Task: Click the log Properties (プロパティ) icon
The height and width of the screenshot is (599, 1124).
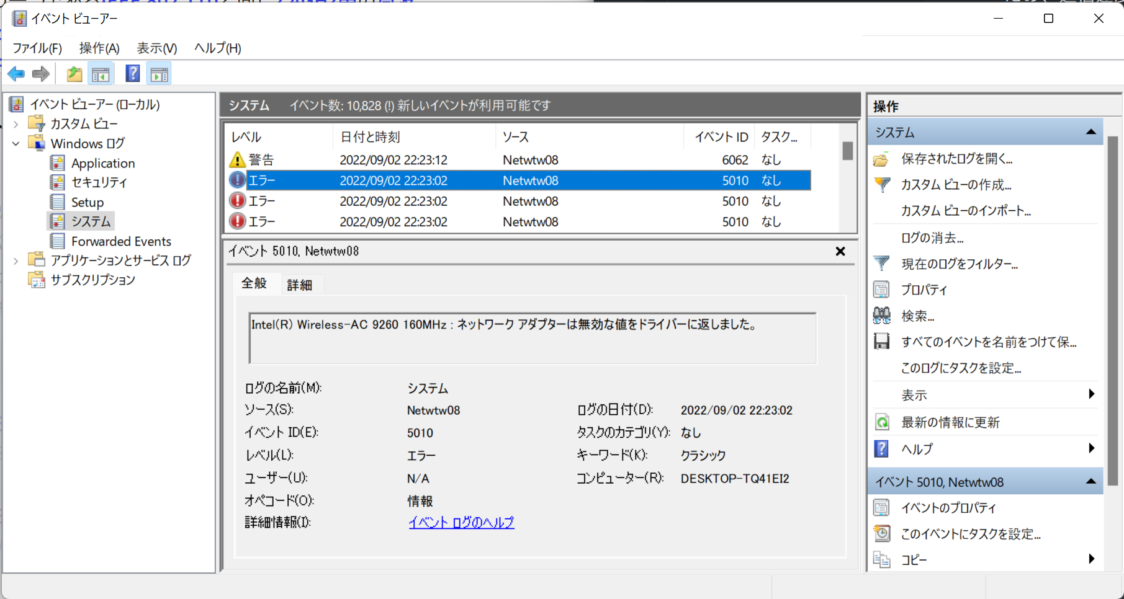Action: [x=881, y=290]
